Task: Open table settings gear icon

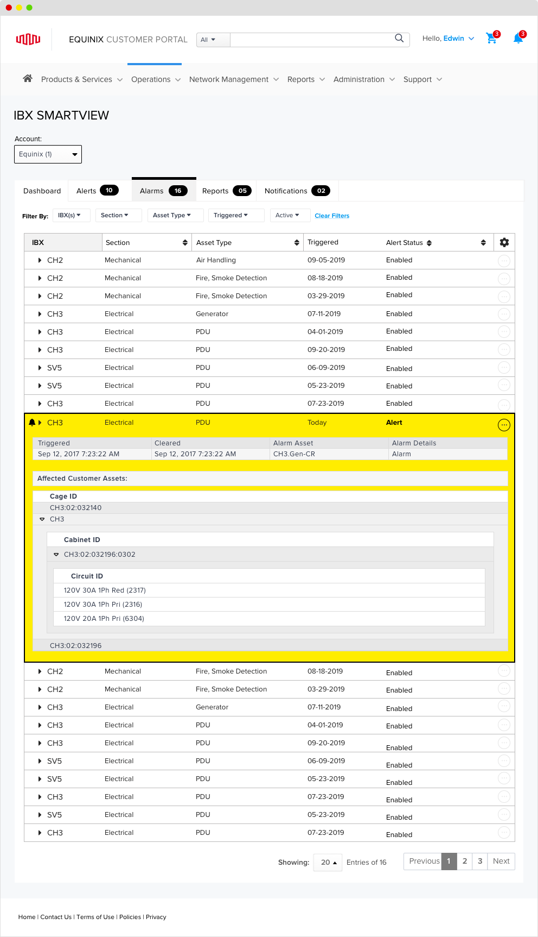Action: click(x=504, y=242)
